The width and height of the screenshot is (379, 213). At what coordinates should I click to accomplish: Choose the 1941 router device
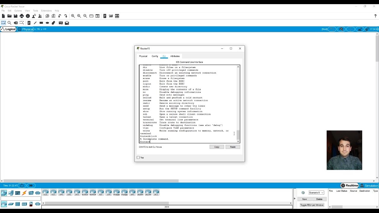pos(61,193)
